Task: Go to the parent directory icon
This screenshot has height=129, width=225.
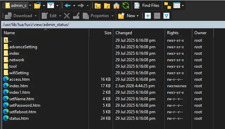Action: [98, 5]
